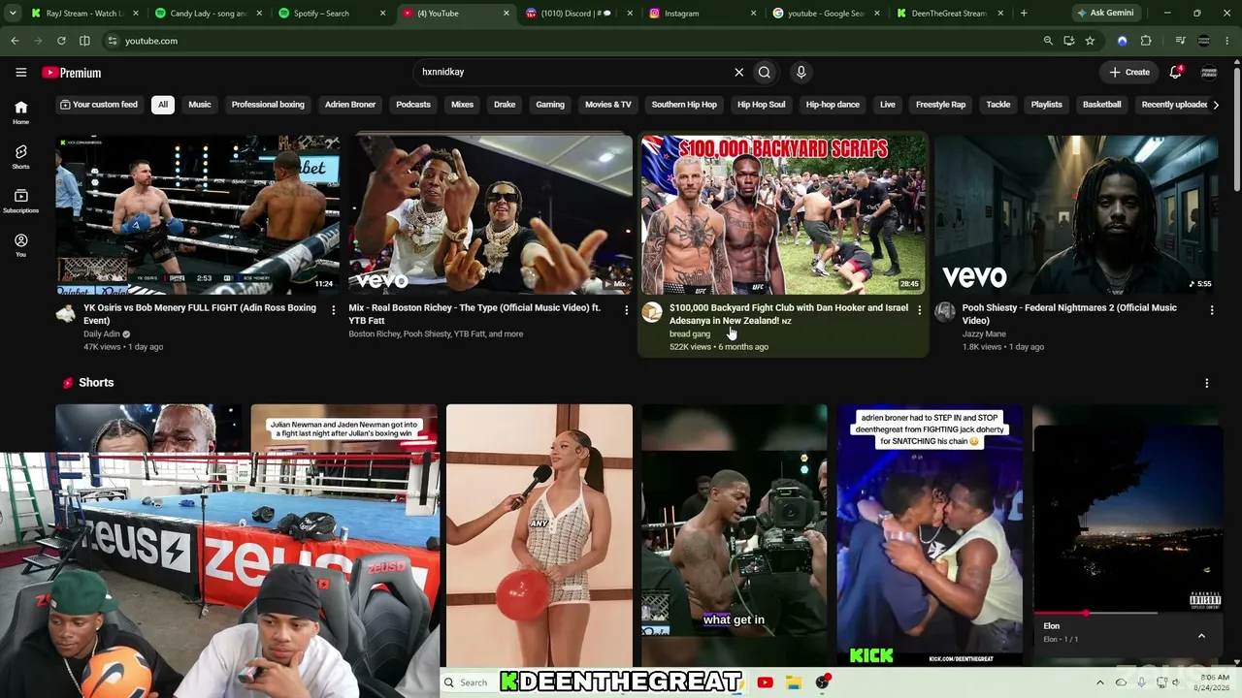Image resolution: width=1242 pixels, height=698 pixels.
Task: Open options menu for Real Boston Richey mix
Action: tap(626, 310)
